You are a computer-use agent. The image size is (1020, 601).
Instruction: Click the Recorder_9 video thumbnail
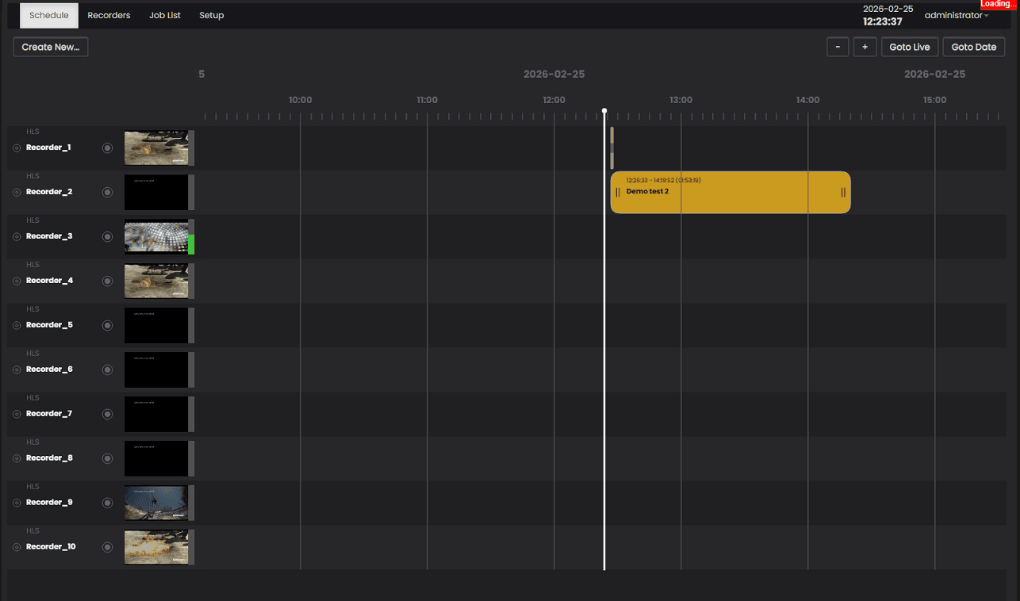158,502
